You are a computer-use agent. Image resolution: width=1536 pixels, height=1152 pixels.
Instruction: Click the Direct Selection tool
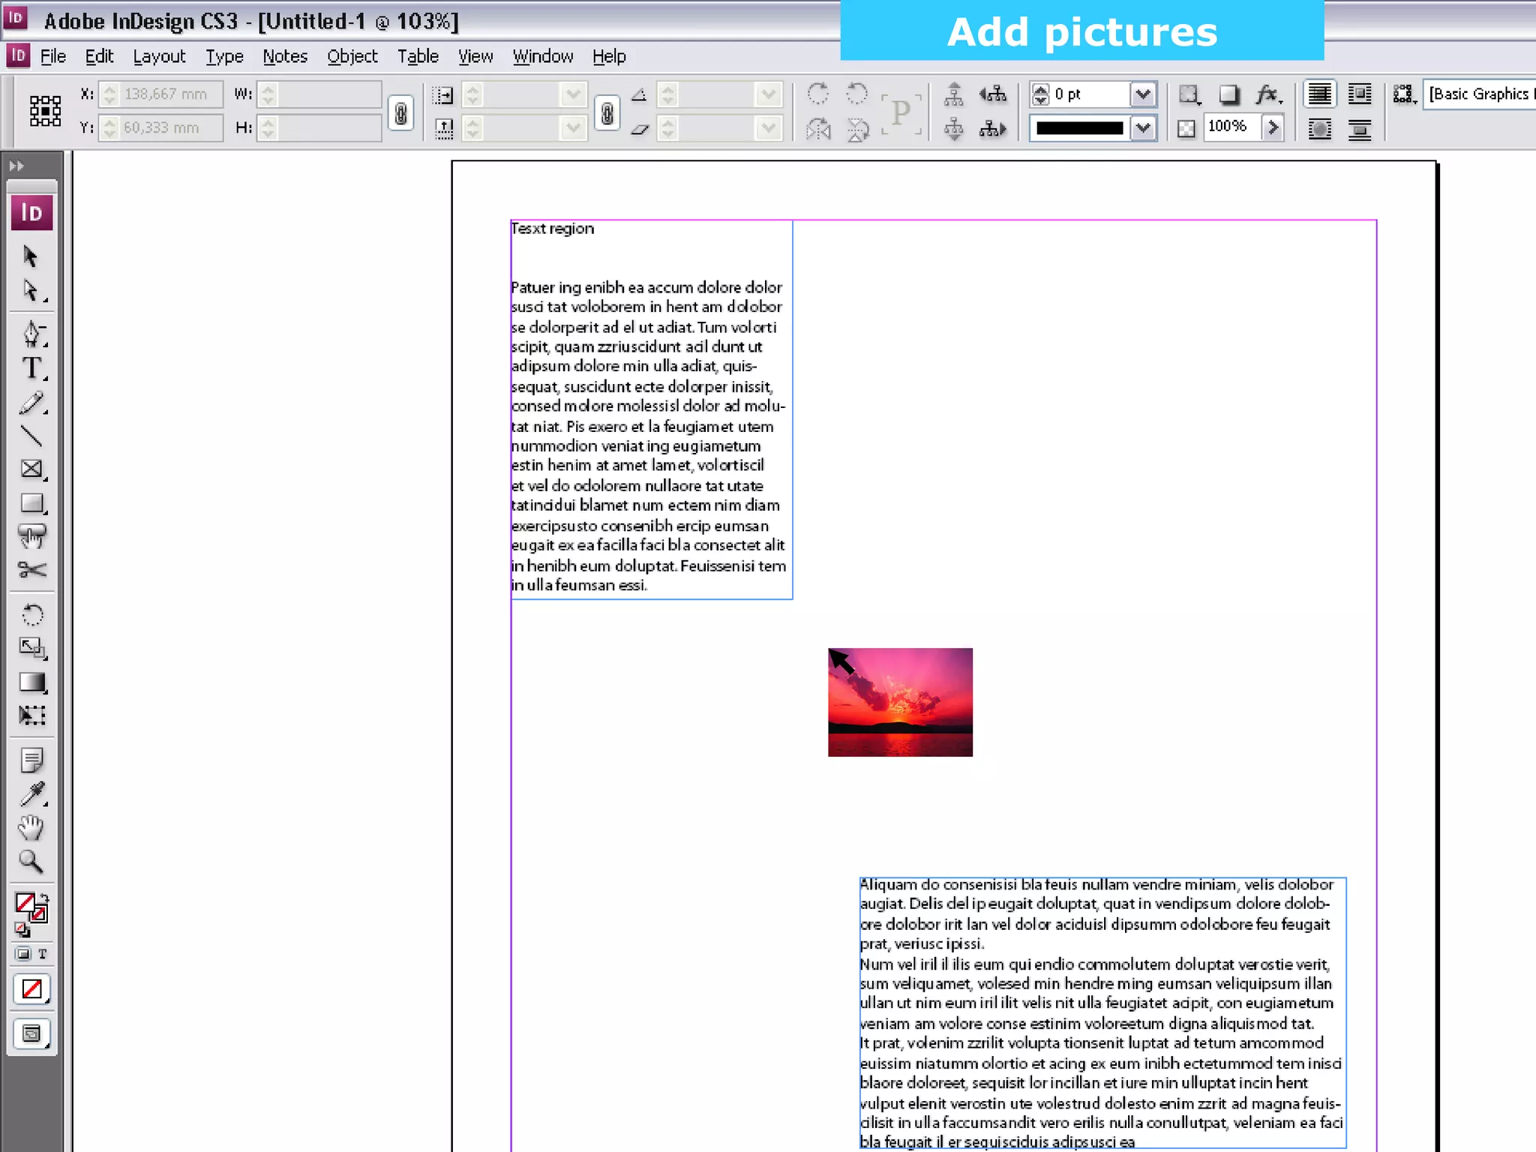(31, 290)
